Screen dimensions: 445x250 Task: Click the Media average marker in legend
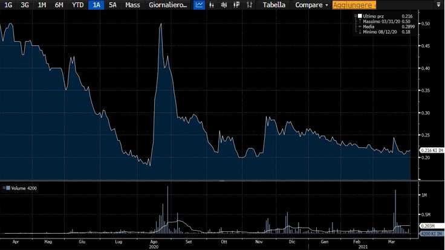(x=360, y=27)
